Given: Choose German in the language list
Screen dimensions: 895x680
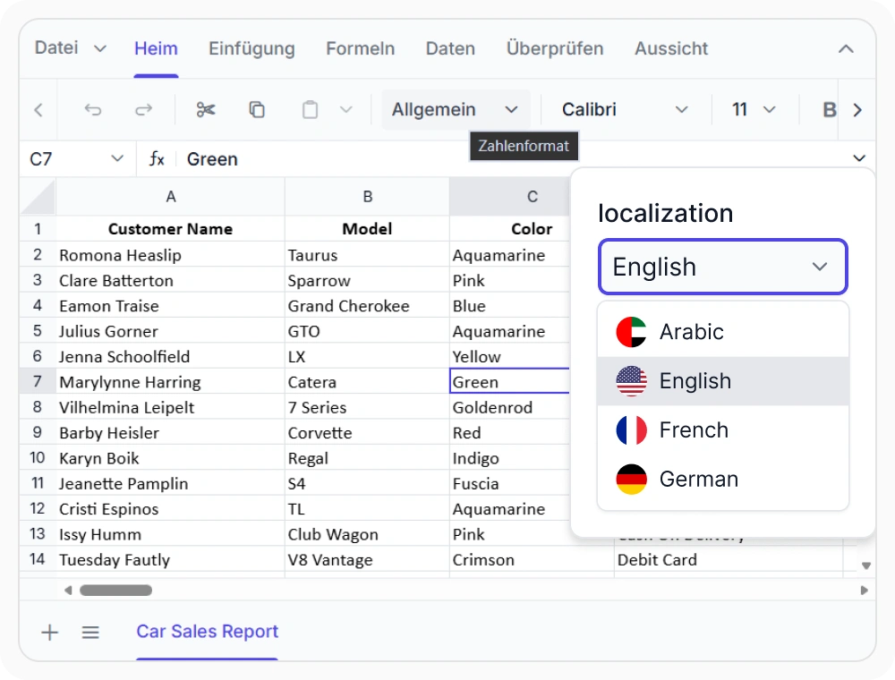Looking at the screenshot, I should [723, 480].
